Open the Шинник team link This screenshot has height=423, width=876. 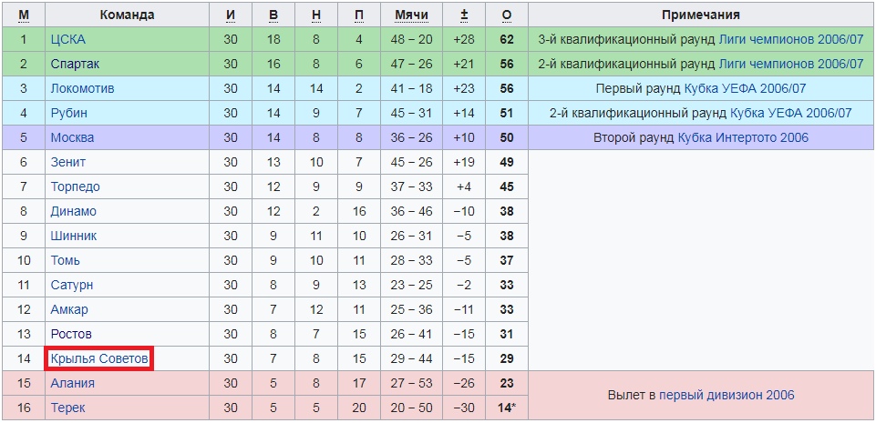(74, 236)
